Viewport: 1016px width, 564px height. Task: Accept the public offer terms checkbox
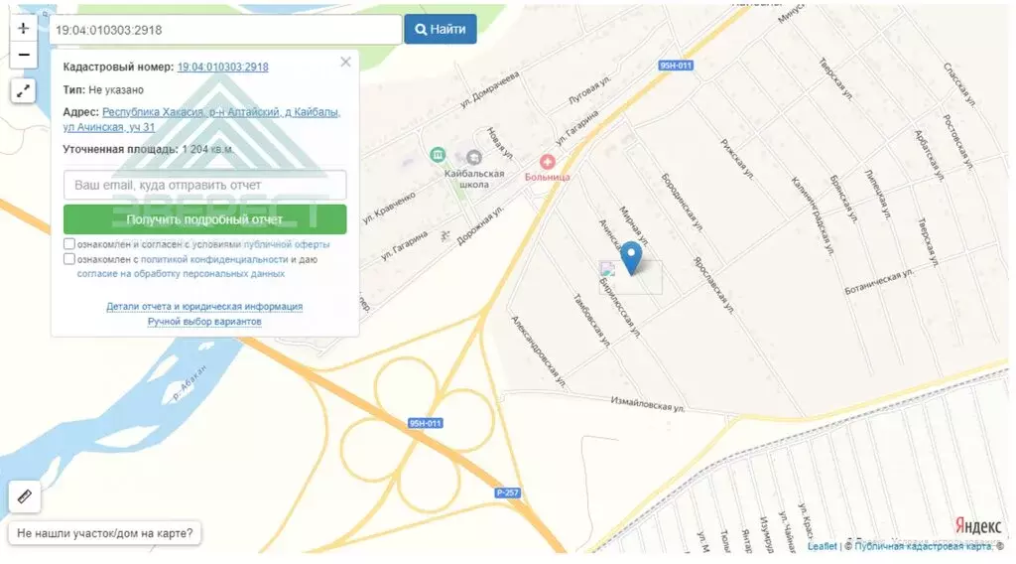(x=69, y=243)
